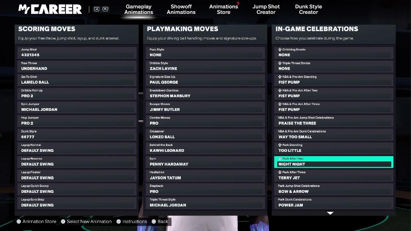Choose the NBA & Pro-Am After Three Fist Pump slot

[x=334, y=107]
